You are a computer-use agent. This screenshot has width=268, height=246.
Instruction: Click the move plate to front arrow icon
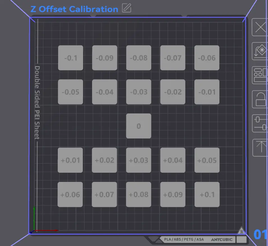point(260,147)
